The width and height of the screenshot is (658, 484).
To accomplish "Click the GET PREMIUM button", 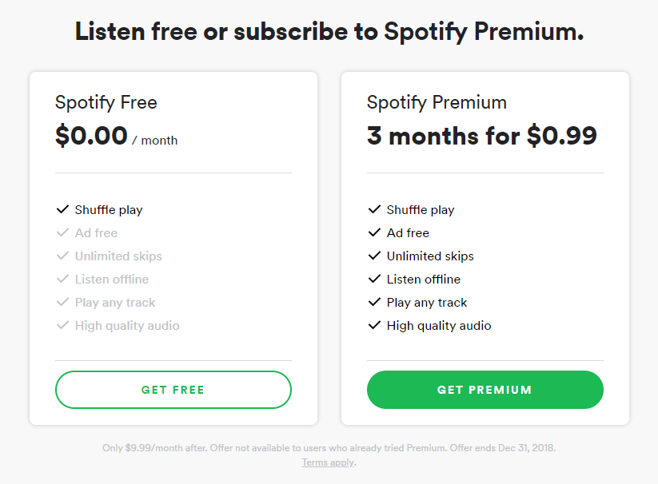I will click(485, 390).
